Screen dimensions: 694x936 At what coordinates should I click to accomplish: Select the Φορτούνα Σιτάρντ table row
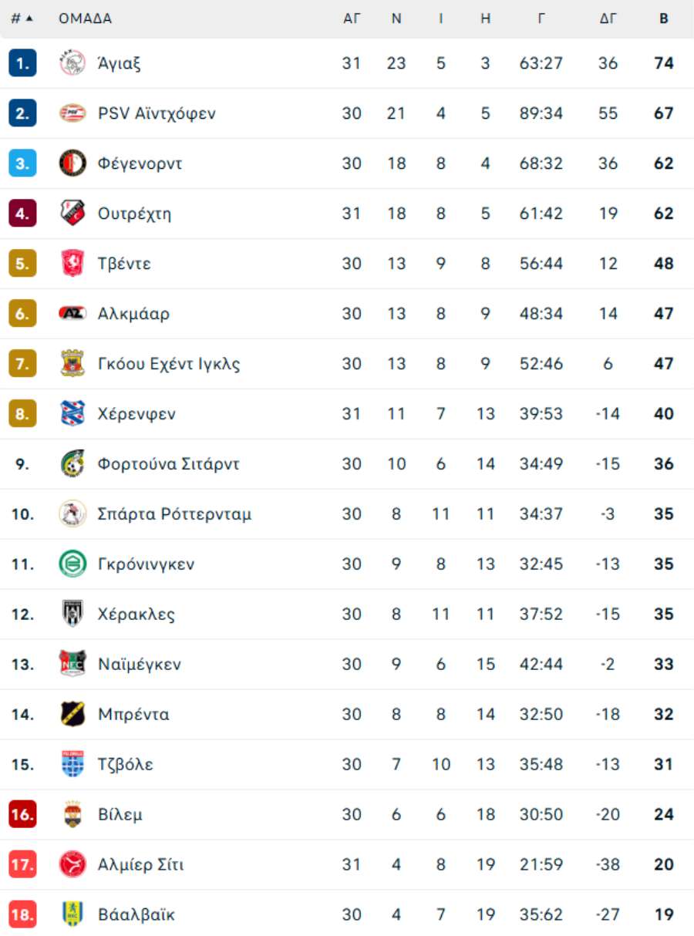click(x=347, y=464)
